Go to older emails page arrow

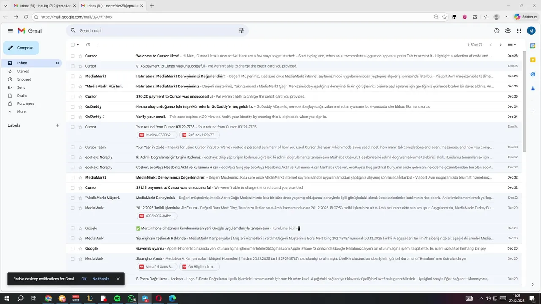click(x=501, y=45)
